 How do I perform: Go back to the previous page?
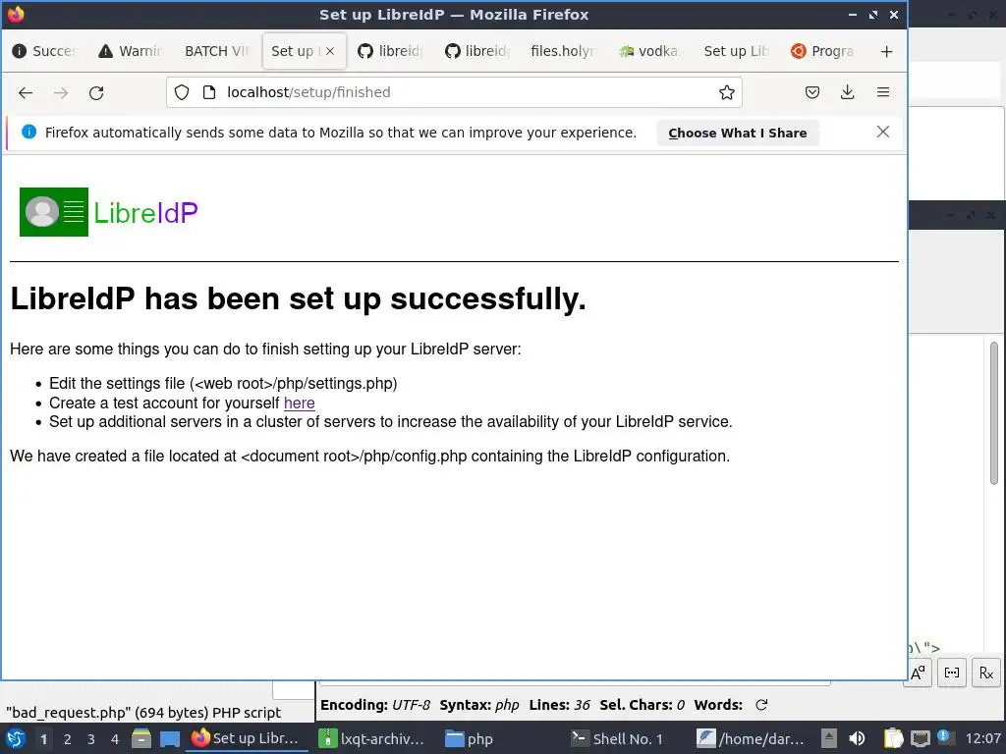pyautogui.click(x=26, y=93)
